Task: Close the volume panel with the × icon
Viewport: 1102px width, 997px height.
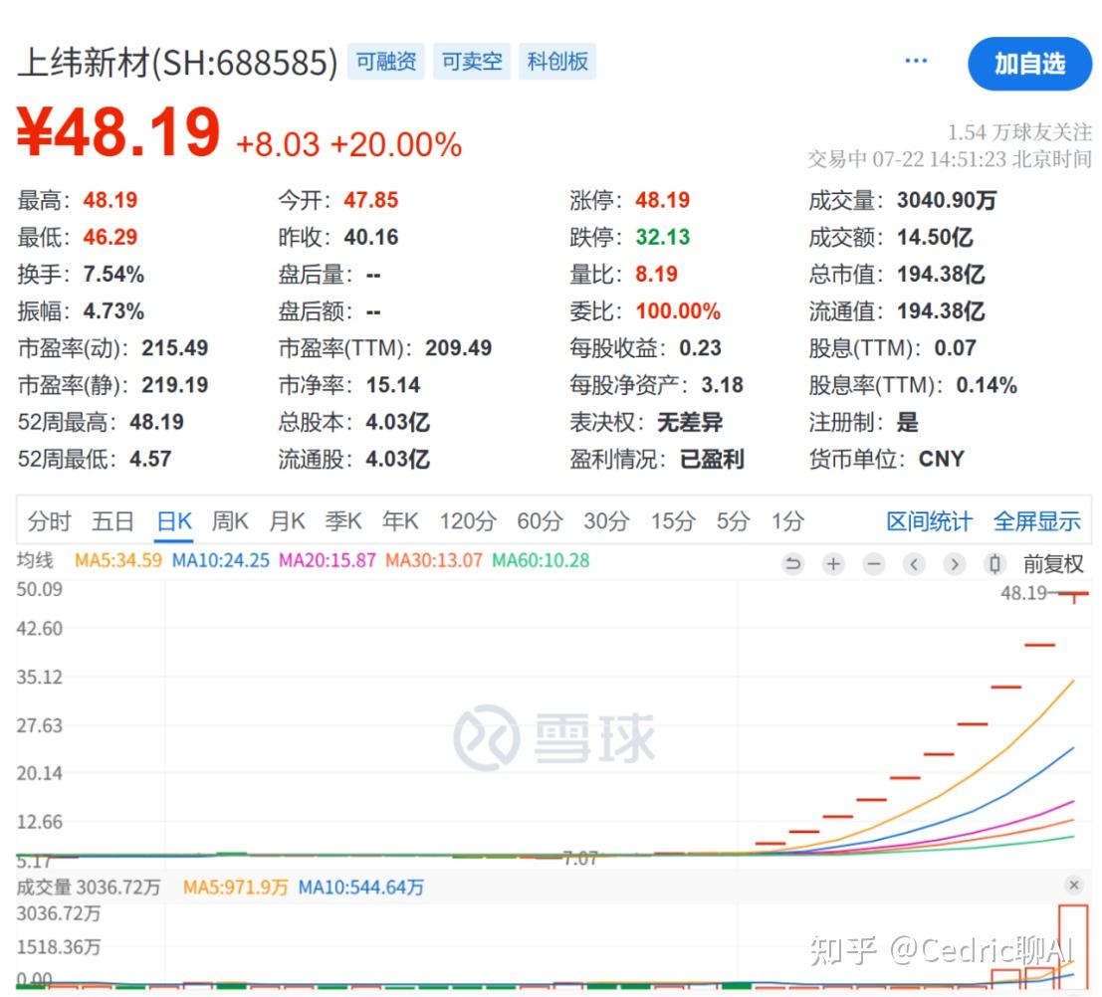Action: point(1072,884)
